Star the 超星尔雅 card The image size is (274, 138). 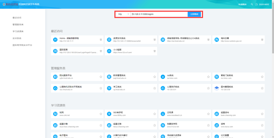pos(101,125)
